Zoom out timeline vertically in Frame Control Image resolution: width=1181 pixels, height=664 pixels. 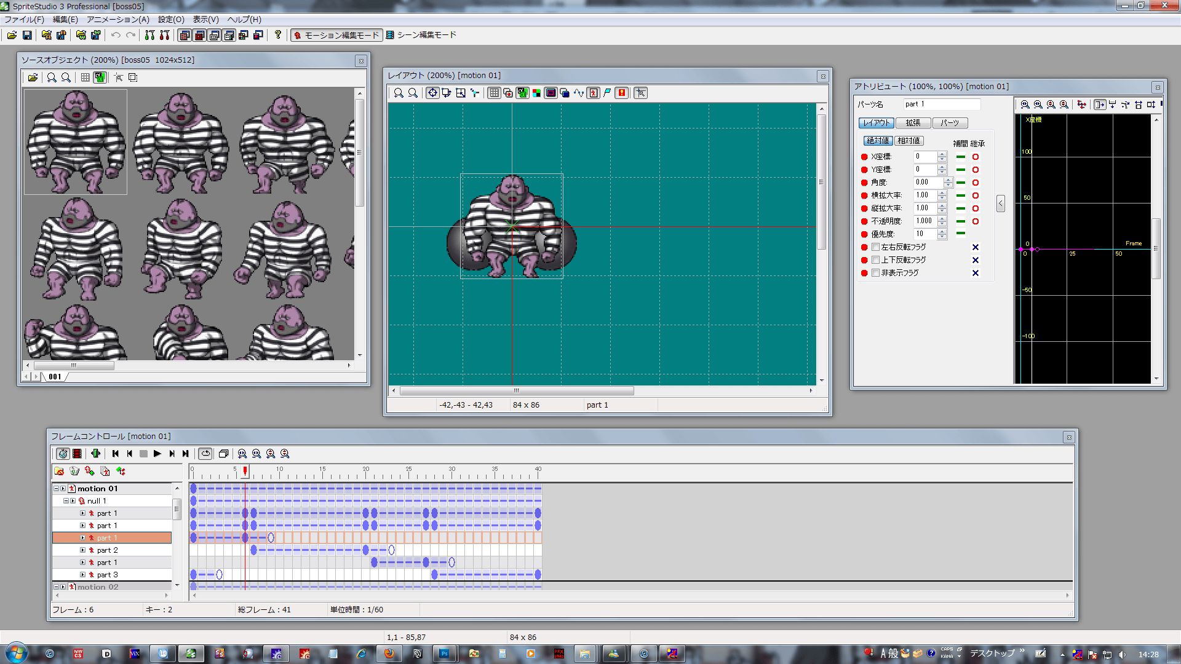click(285, 454)
